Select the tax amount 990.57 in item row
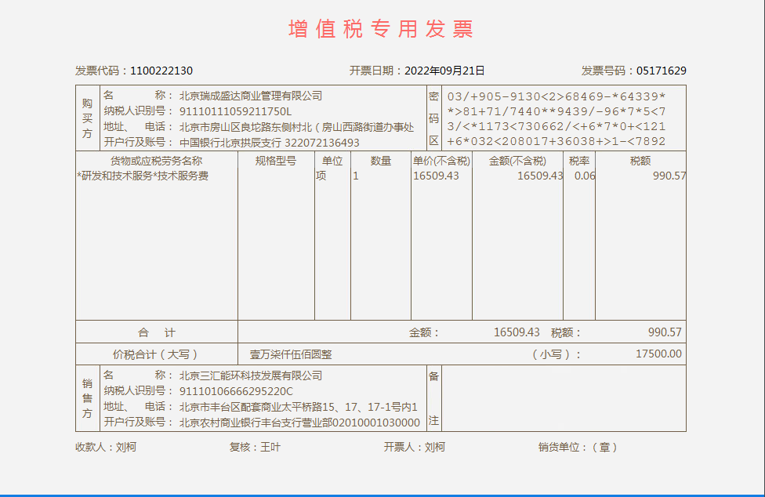 (669, 176)
